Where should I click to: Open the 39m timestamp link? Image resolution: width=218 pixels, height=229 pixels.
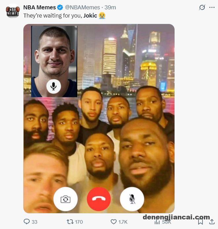click(110, 7)
